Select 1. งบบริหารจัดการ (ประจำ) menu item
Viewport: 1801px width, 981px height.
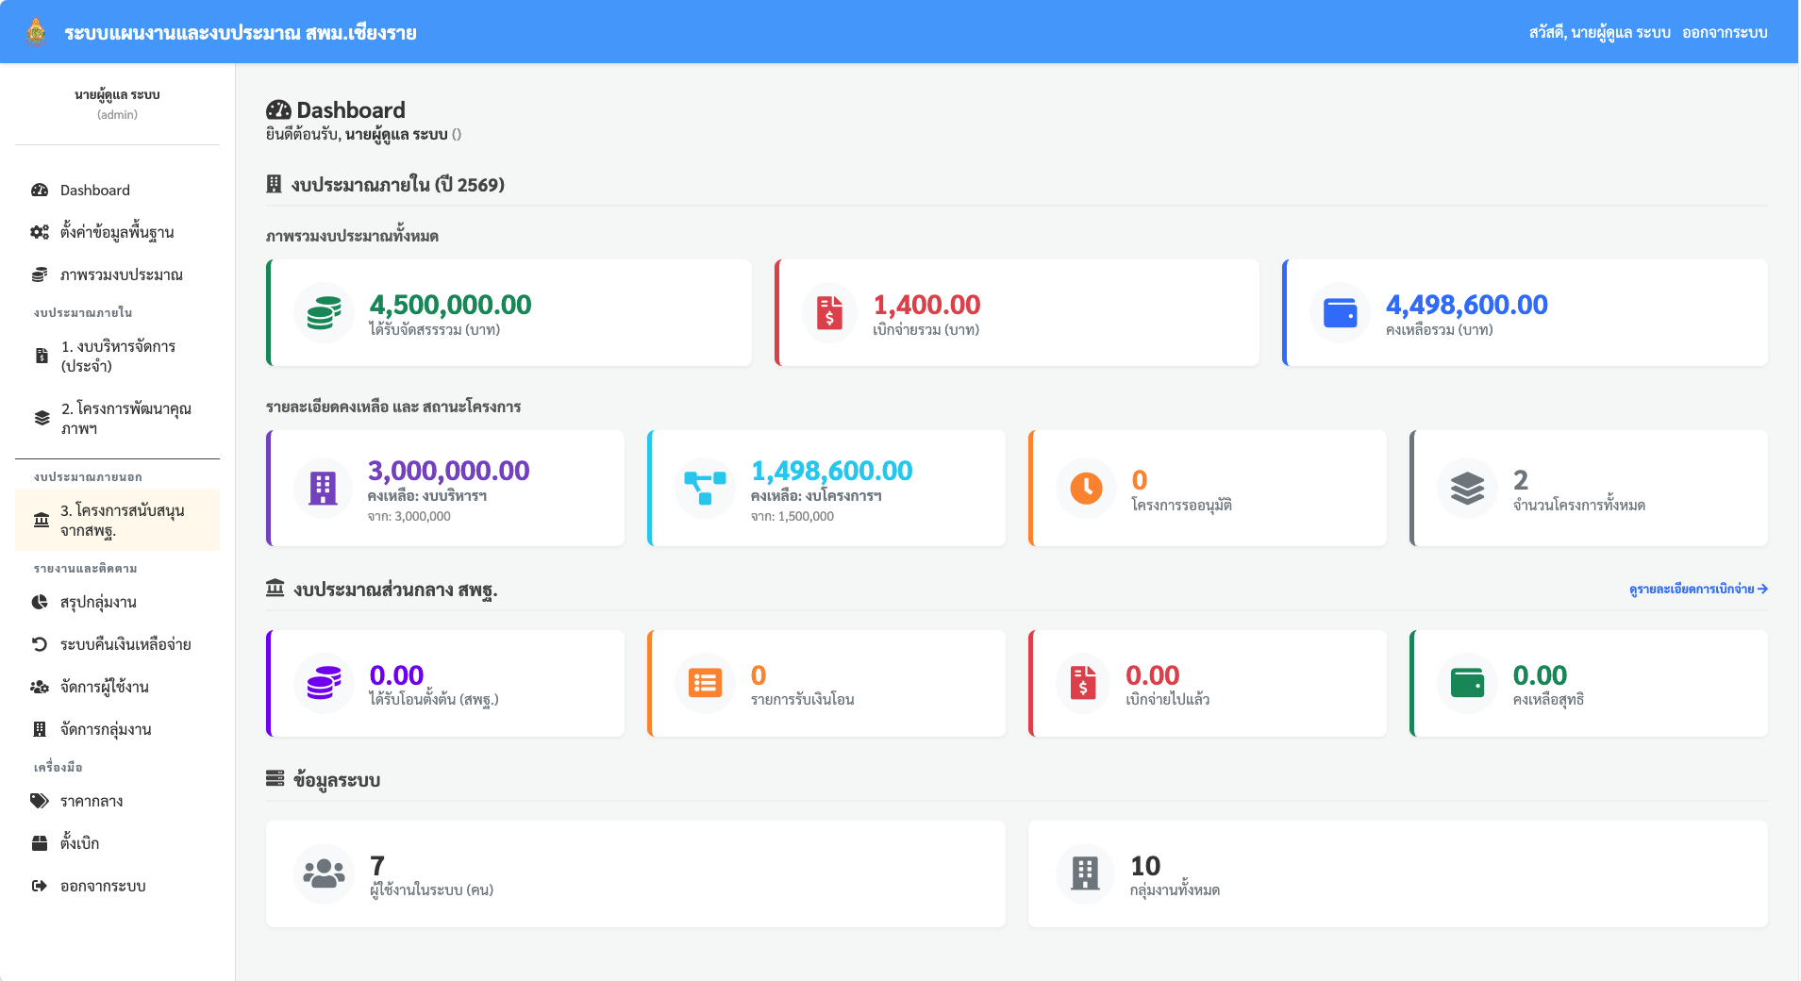[x=117, y=357]
